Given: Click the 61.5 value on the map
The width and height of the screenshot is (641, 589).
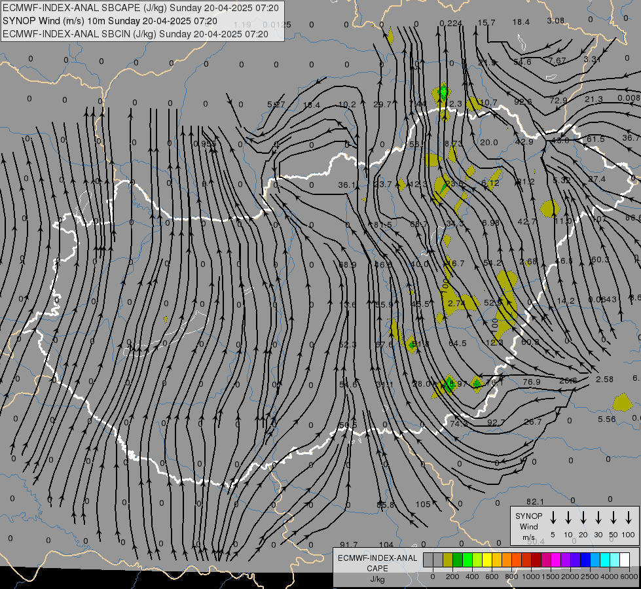Looking at the screenshot, I should click(595, 139).
